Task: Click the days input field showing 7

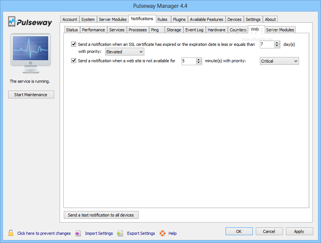Action: (267, 44)
